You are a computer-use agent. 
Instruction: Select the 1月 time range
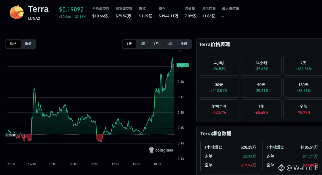coord(156,44)
